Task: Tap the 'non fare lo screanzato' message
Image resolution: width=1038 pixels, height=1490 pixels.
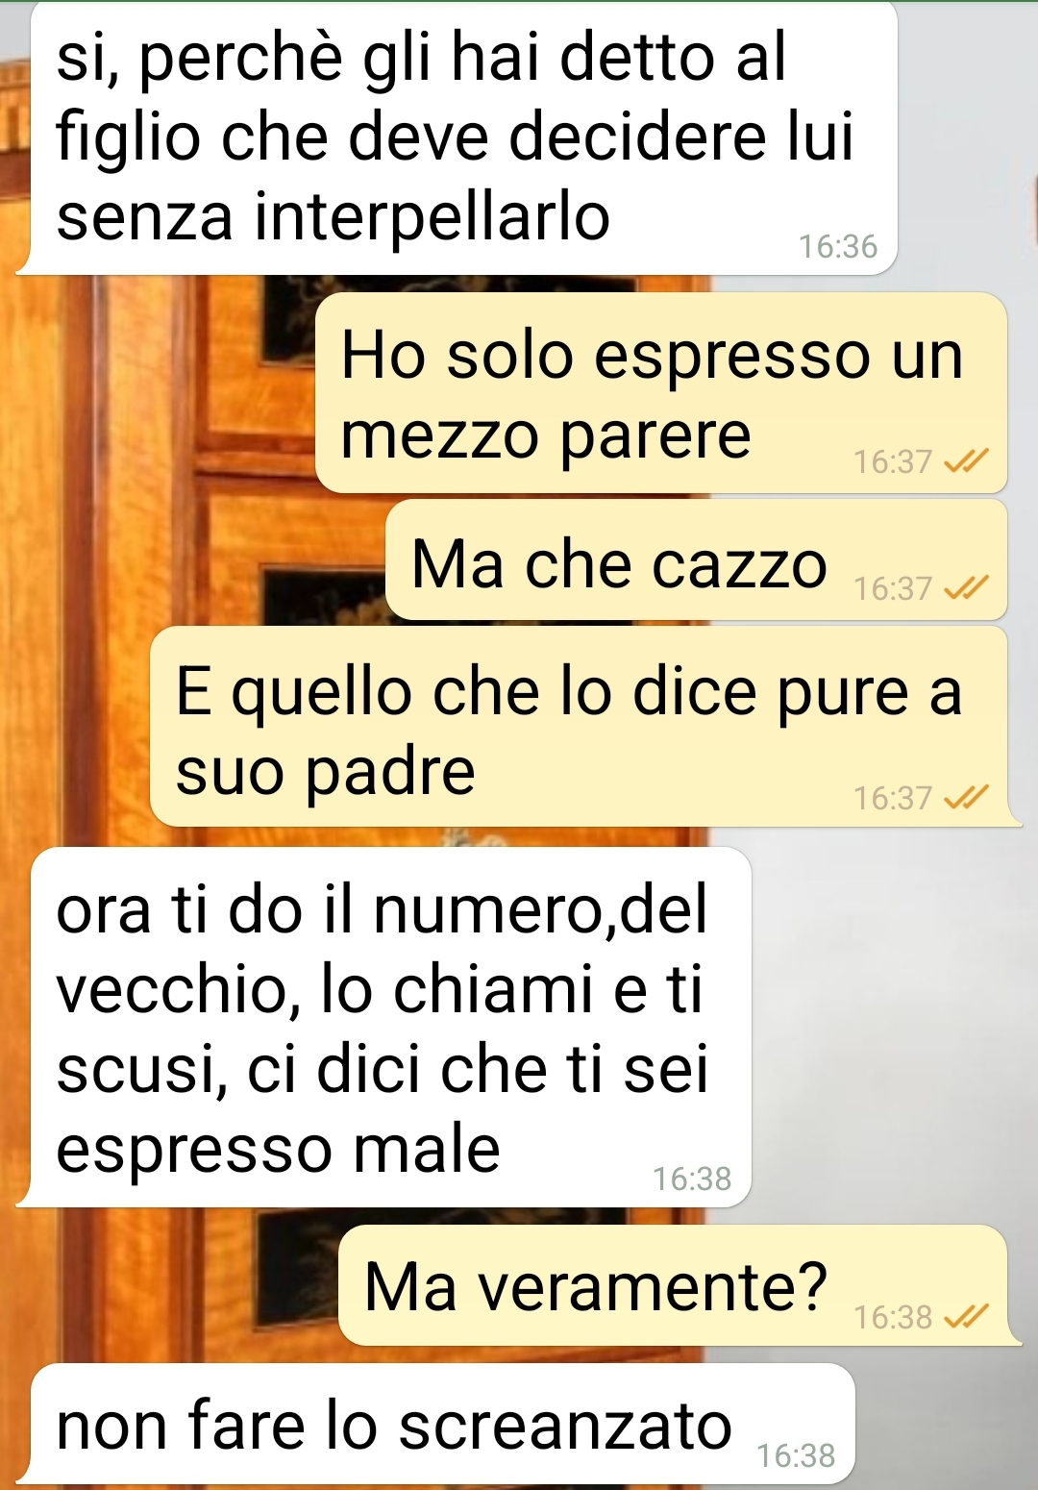Action: pos(443,1424)
